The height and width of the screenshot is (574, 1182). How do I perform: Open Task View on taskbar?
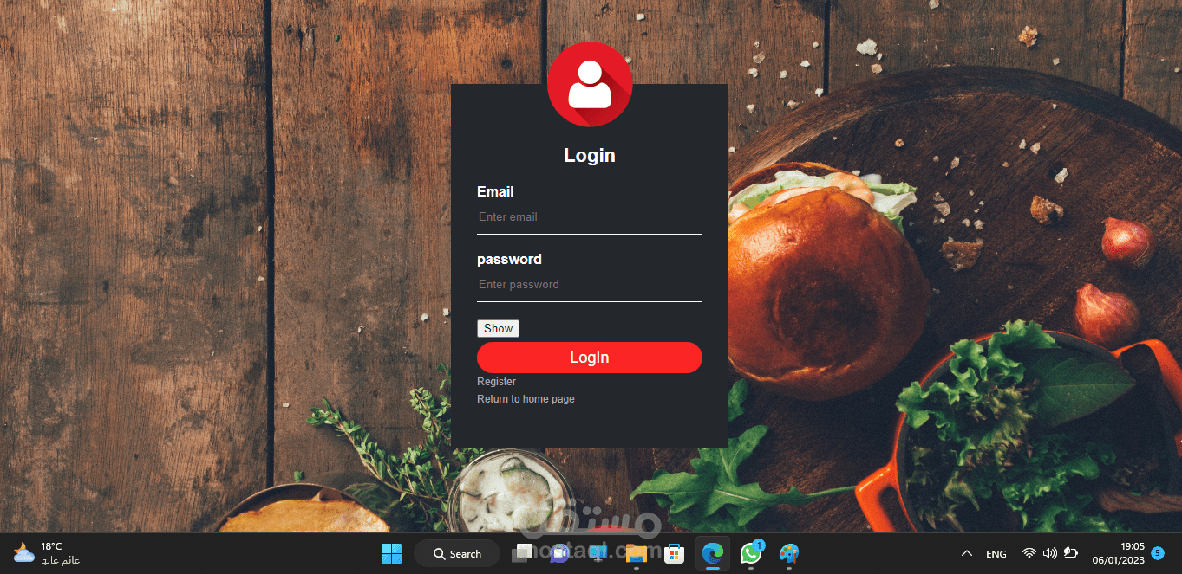pos(523,553)
